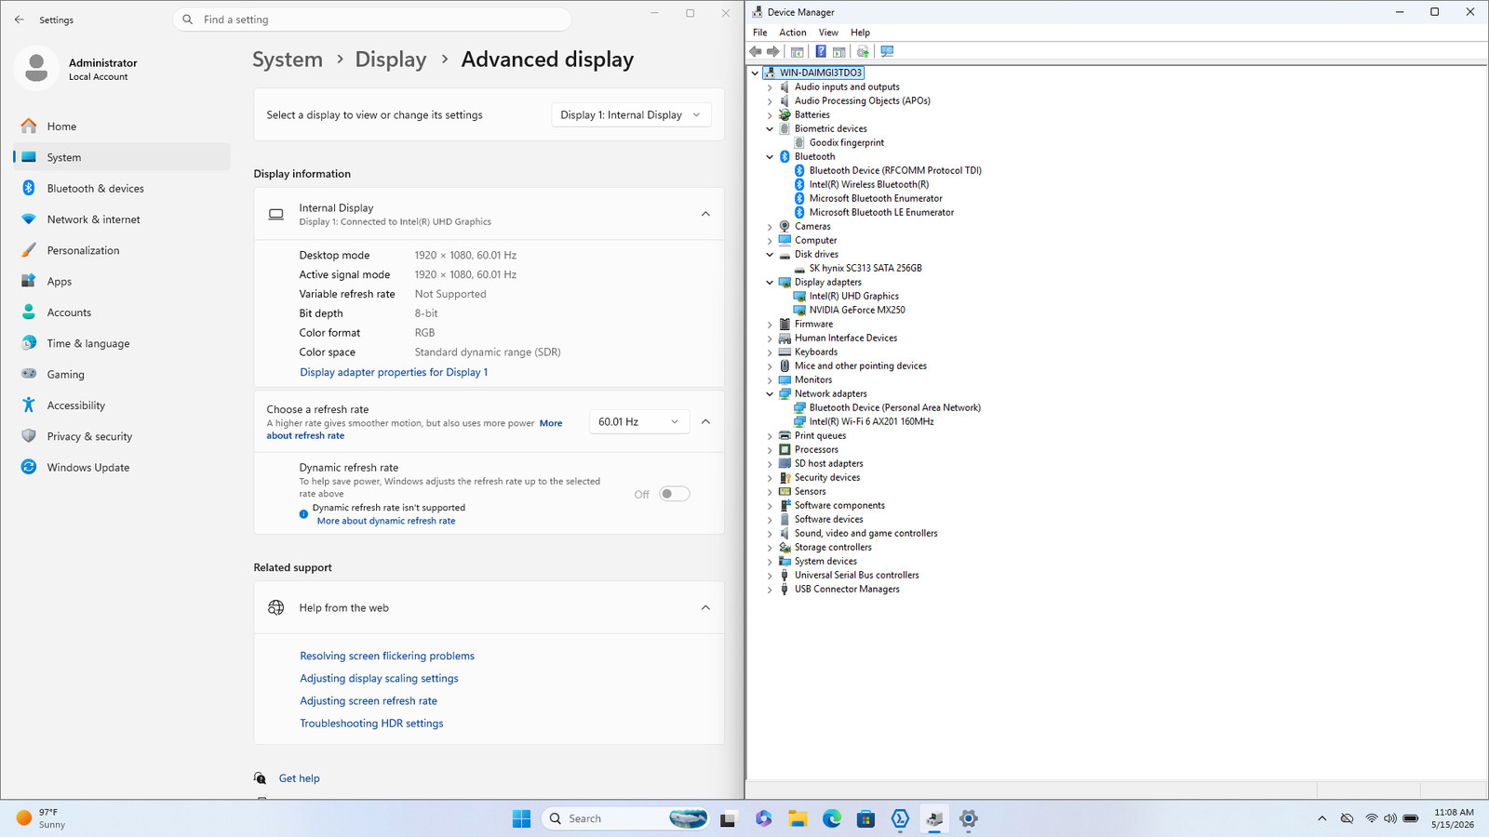Expand Audio inputs and outputs node

tap(770, 87)
